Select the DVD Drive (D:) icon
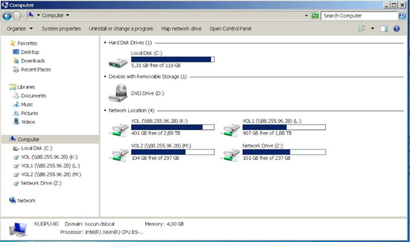This screenshot has height=242, width=410. pyautogui.click(x=118, y=93)
